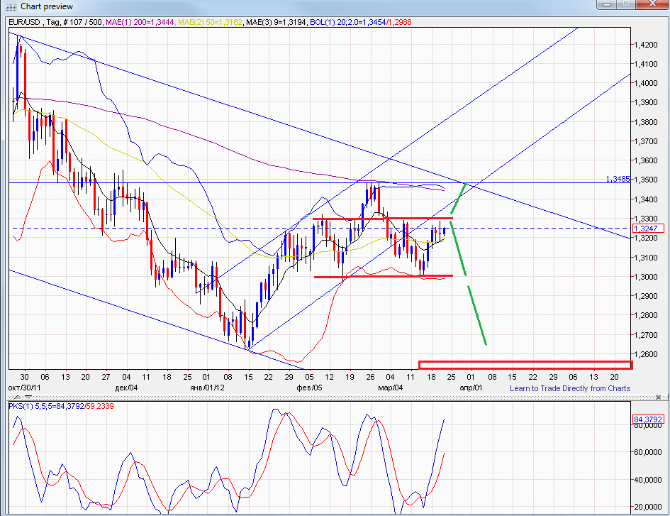Click the current price marker 1,3247
Screen dimensions: 670x516
pos(648,229)
